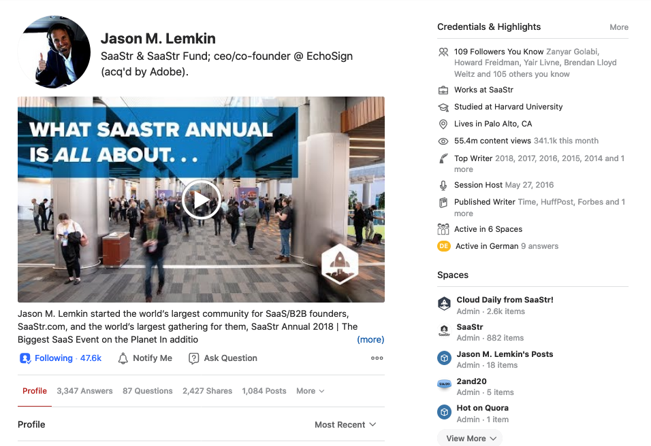Select the 2,427 Shares tab
The width and height of the screenshot is (651, 446).
207,391
